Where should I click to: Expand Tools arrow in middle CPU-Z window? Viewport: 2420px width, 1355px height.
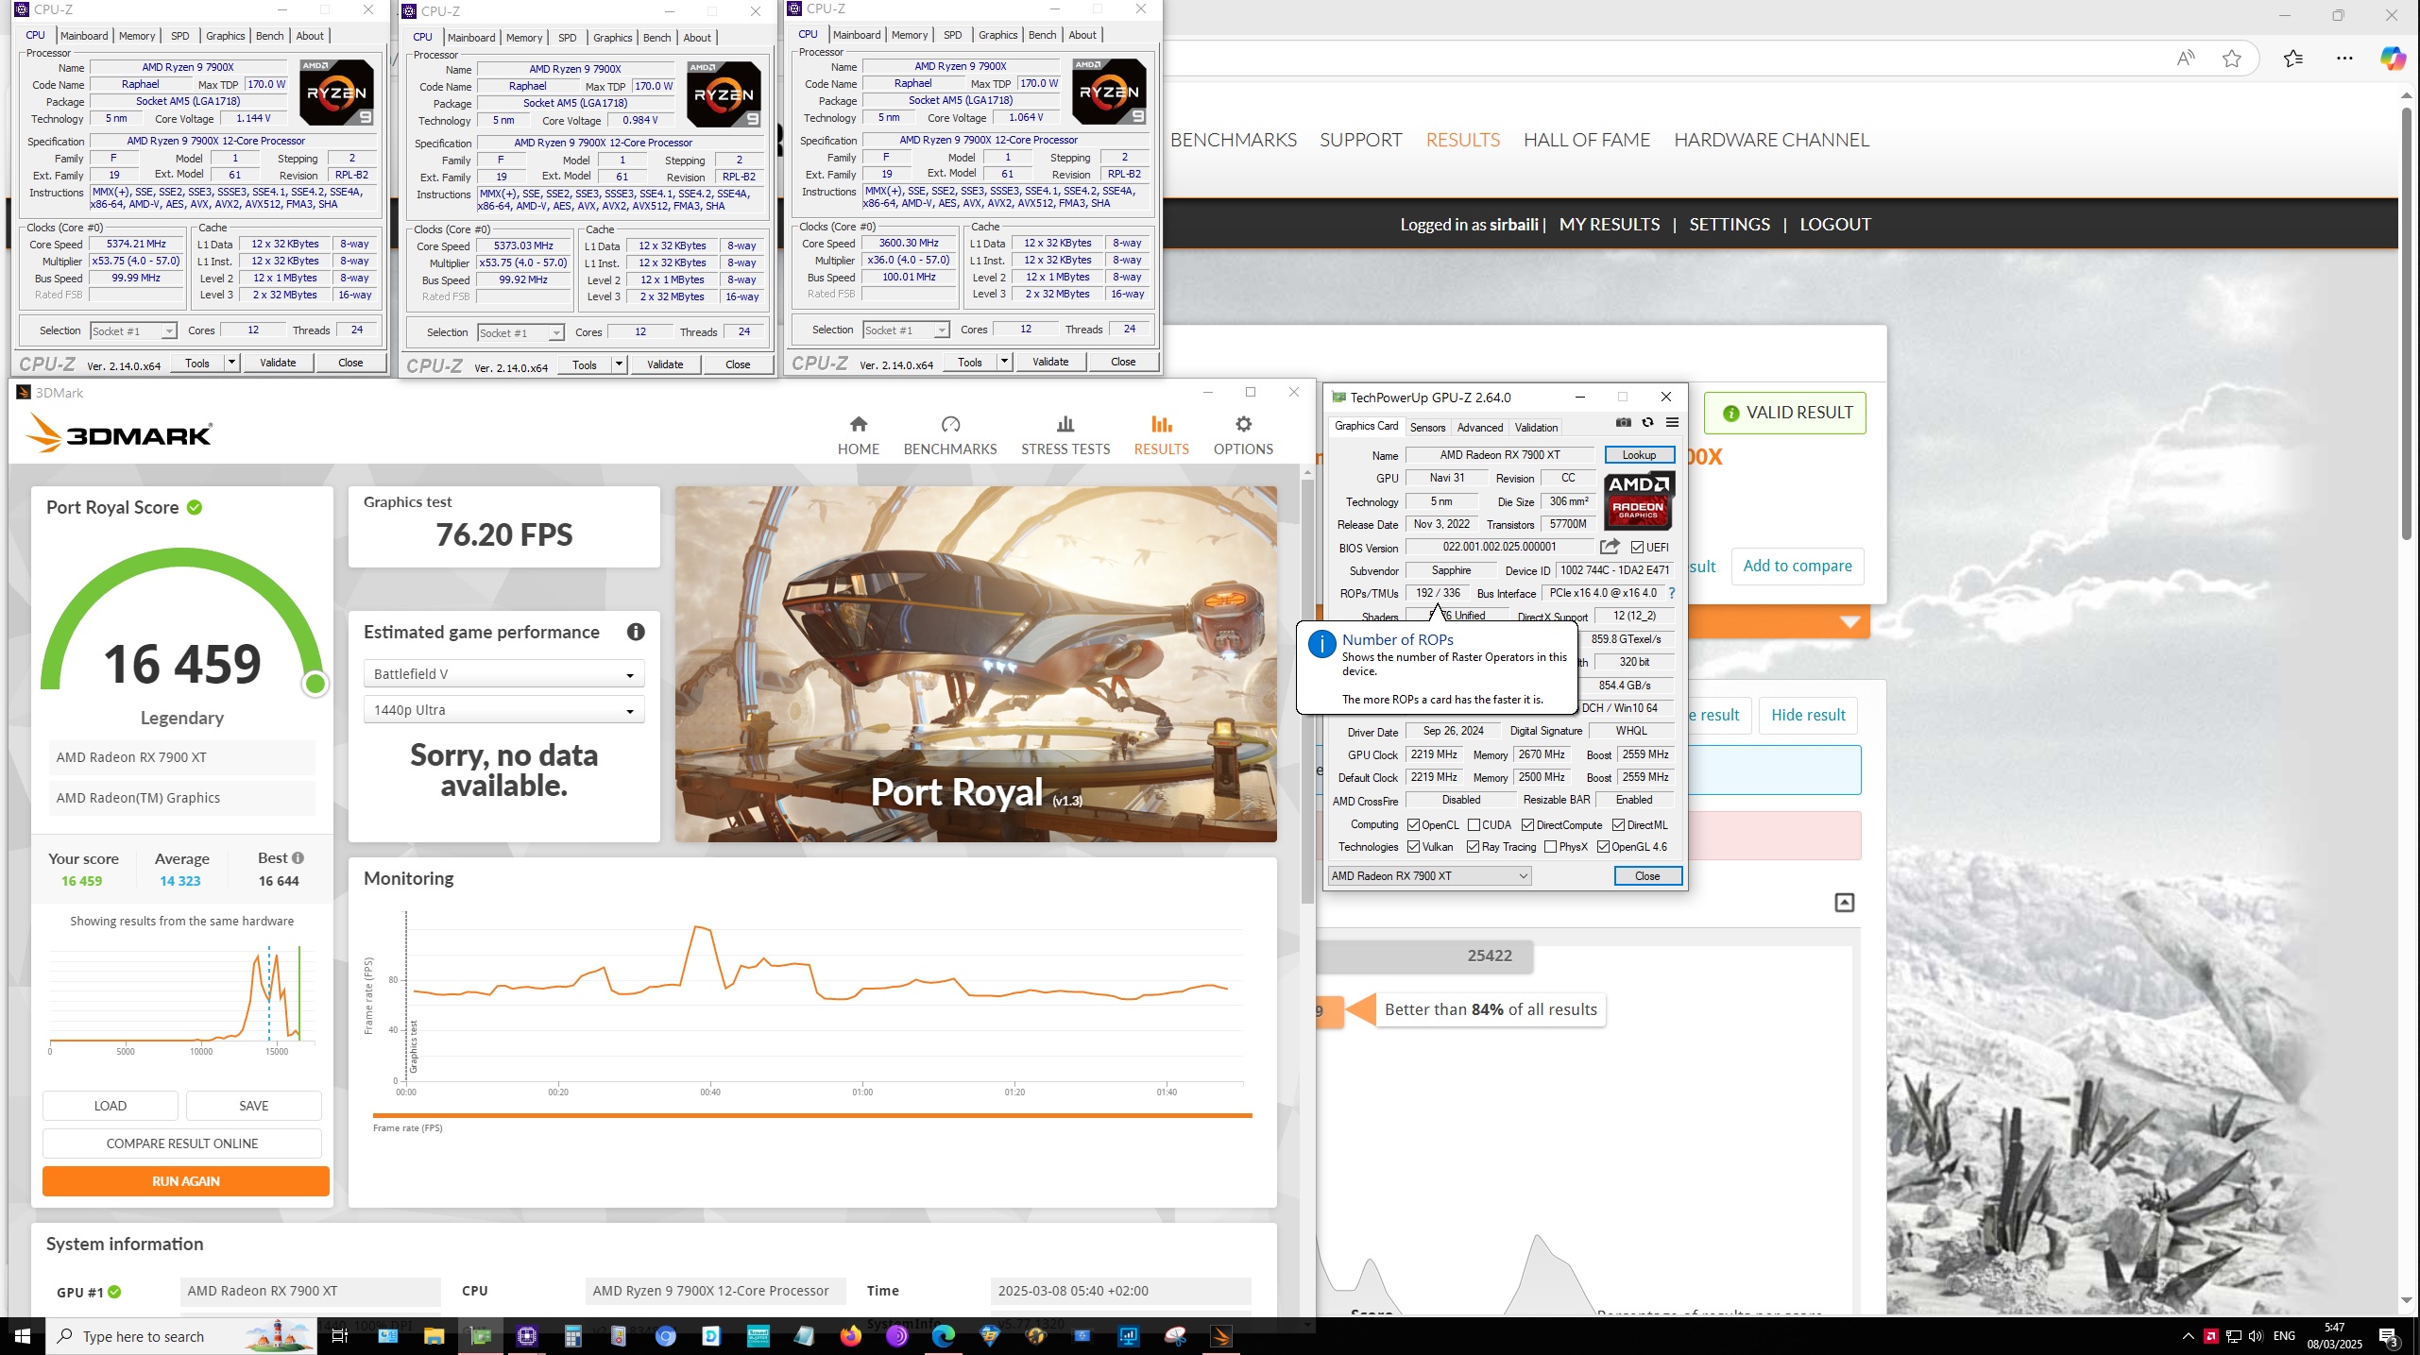pyautogui.click(x=619, y=364)
